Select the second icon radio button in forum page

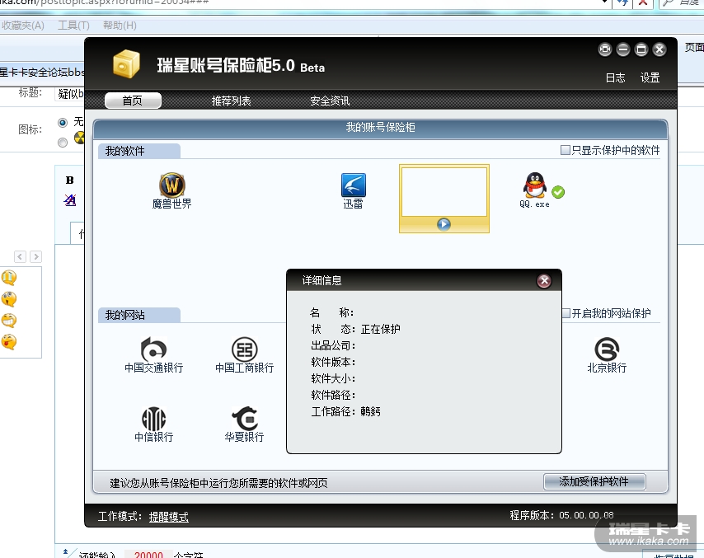[x=63, y=143]
